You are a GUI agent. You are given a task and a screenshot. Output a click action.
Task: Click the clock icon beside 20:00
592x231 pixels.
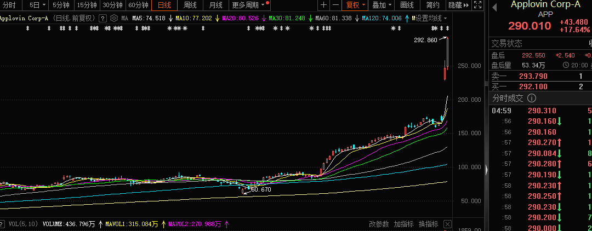click(566, 65)
